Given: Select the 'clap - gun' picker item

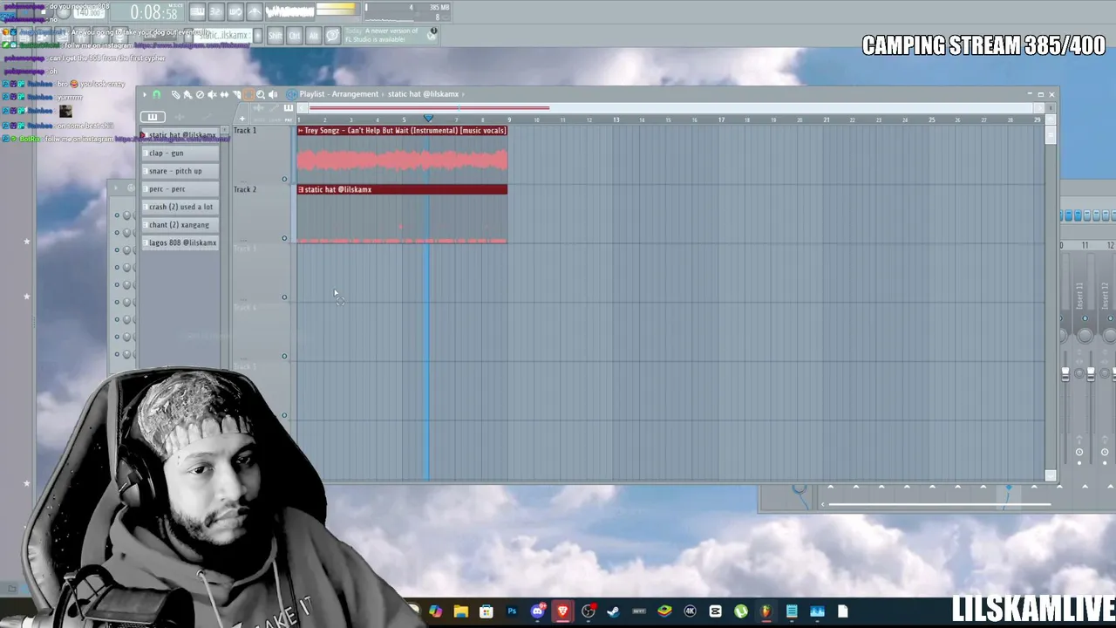Looking at the screenshot, I should (x=180, y=153).
